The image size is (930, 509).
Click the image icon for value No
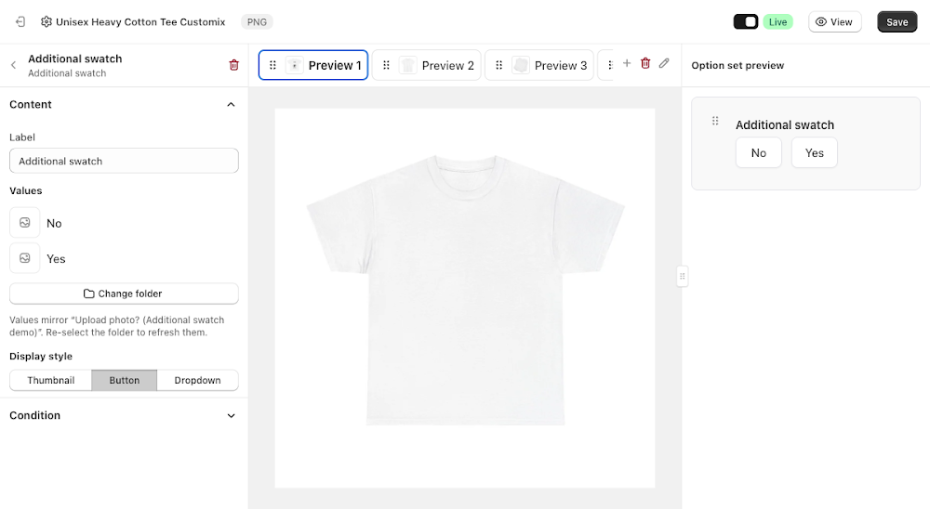tap(25, 223)
